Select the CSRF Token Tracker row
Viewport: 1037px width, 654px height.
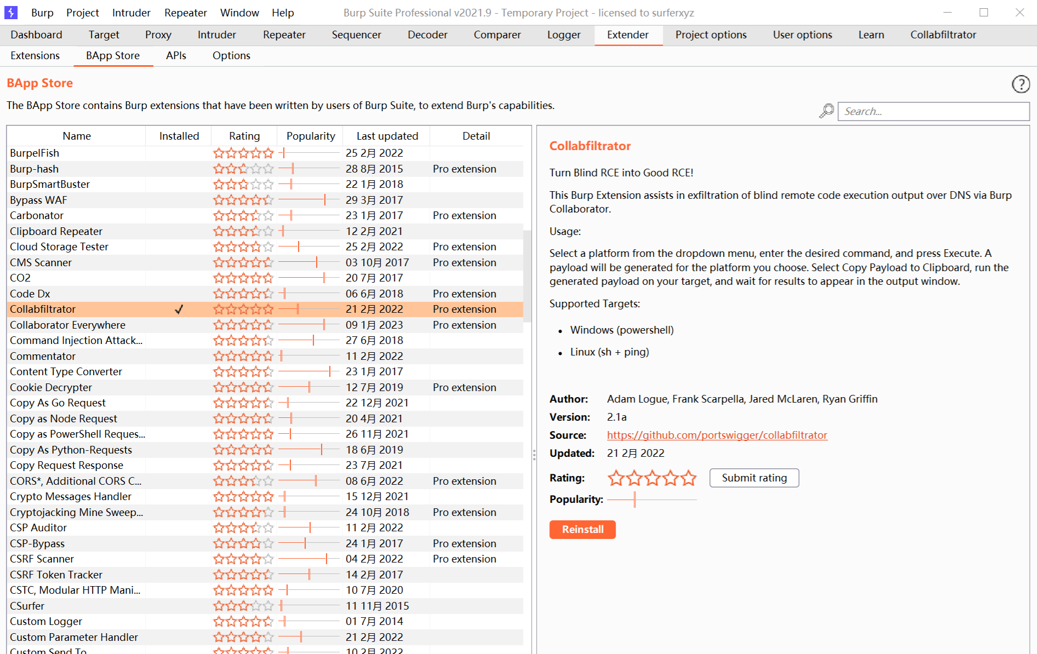(265, 575)
